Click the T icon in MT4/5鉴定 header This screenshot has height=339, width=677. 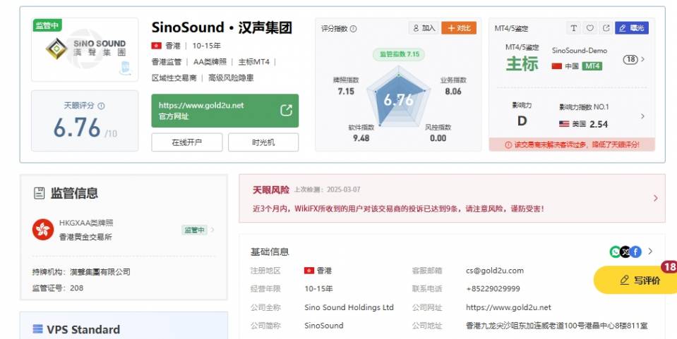click(573, 28)
